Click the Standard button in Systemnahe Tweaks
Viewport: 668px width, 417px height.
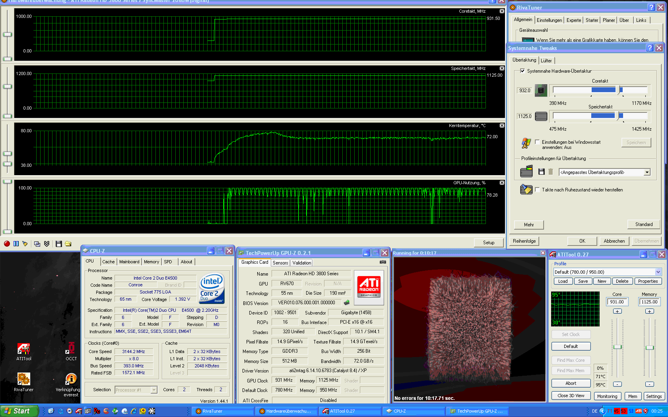tap(644, 224)
